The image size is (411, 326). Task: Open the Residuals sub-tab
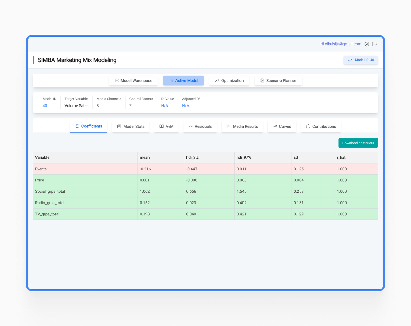pos(200,126)
